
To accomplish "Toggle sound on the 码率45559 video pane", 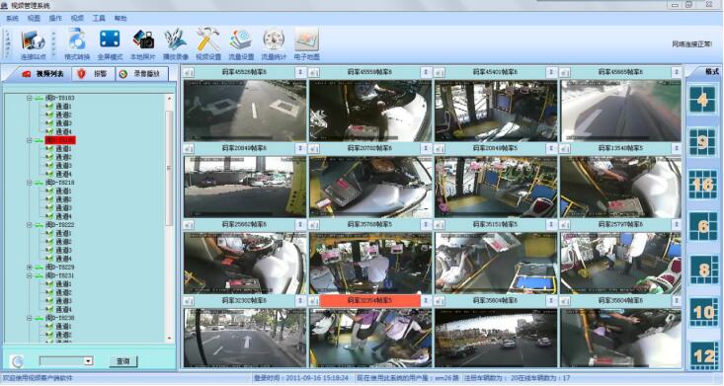I will point(314,72).
